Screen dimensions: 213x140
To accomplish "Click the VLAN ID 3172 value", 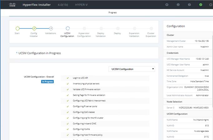I will pyautogui.click(x=206, y=137).
